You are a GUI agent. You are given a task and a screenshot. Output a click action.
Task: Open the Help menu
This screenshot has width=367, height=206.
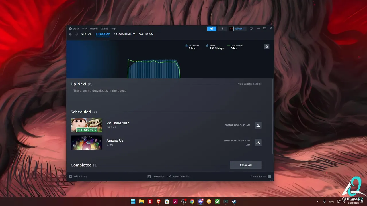point(113,29)
